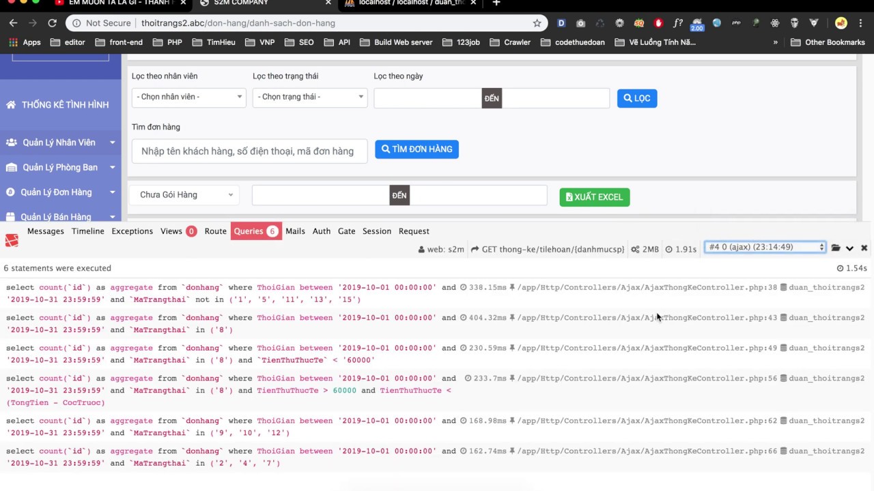The image size is (874, 491).
Task: Click the camera screenshot extension icon
Action: pyautogui.click(x=580, y=23)
